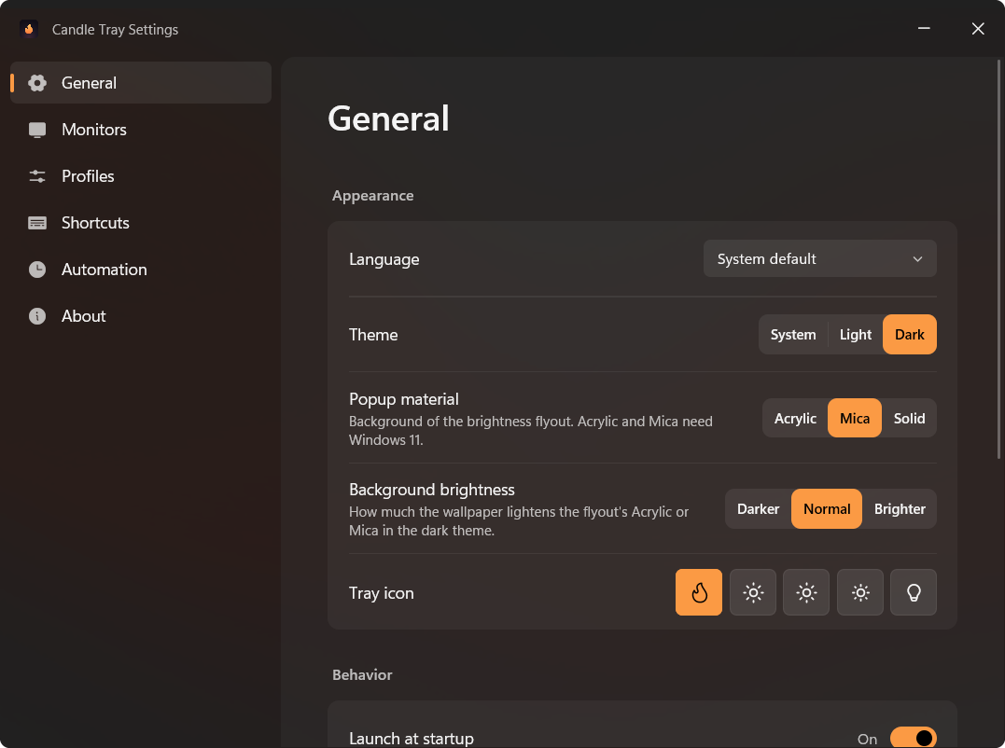Set background brightness to Normal

click(x=826, y=509)
